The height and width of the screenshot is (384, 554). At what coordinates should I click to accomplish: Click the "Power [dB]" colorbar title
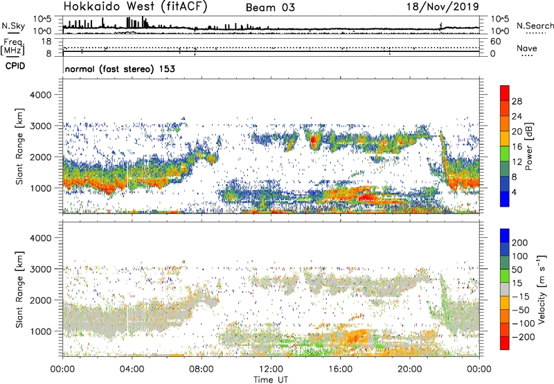click(x=528, y=146)
